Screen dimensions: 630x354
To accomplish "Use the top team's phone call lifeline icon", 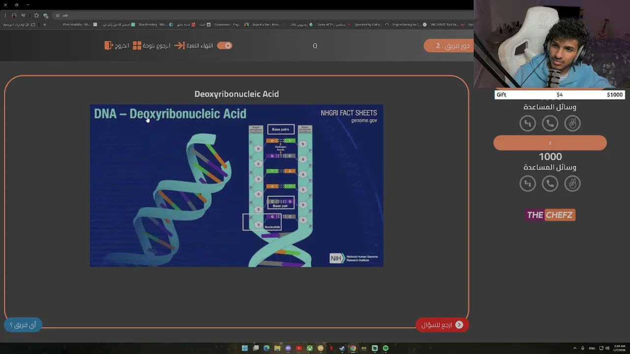I will pyautogui.click(x=550, y=123).
